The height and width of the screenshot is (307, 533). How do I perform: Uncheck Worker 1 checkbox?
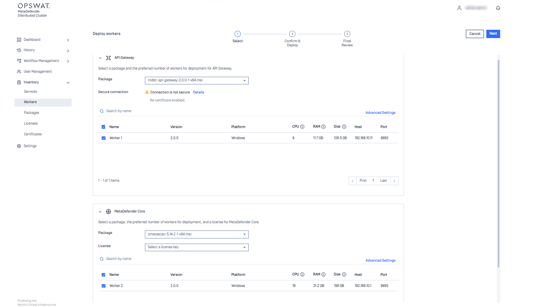point(103,138)
